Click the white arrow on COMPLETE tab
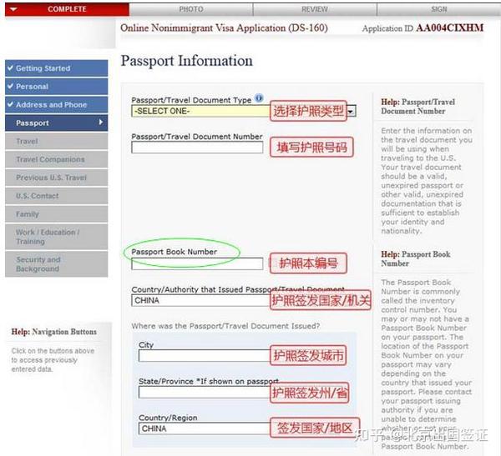This screenshot has width=501, height=456. click(x=13, y=9)
